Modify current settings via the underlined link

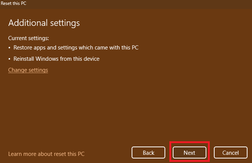click(28, 70)
